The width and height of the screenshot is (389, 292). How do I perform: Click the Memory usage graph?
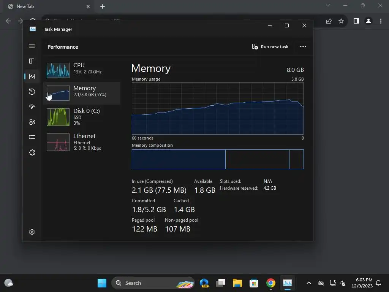pyautogui.click(x=218, y=108)
